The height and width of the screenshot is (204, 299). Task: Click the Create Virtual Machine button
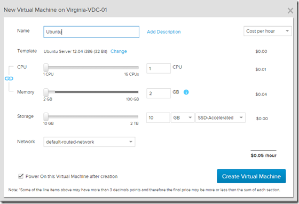251,176
